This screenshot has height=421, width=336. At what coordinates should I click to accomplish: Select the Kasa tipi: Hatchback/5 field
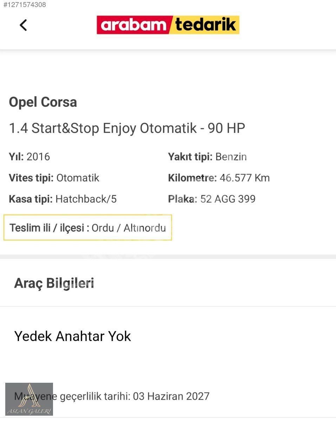(62, 199)
